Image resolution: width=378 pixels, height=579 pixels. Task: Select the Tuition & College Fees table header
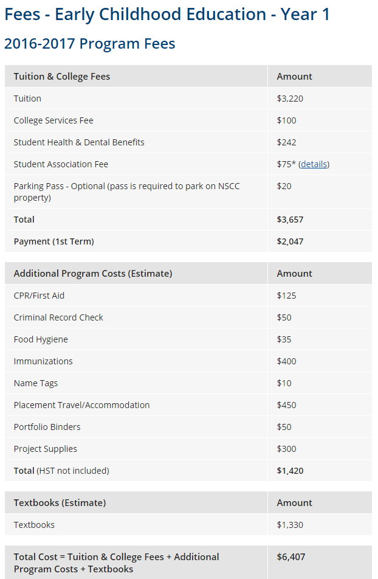(x=62, y=77)
